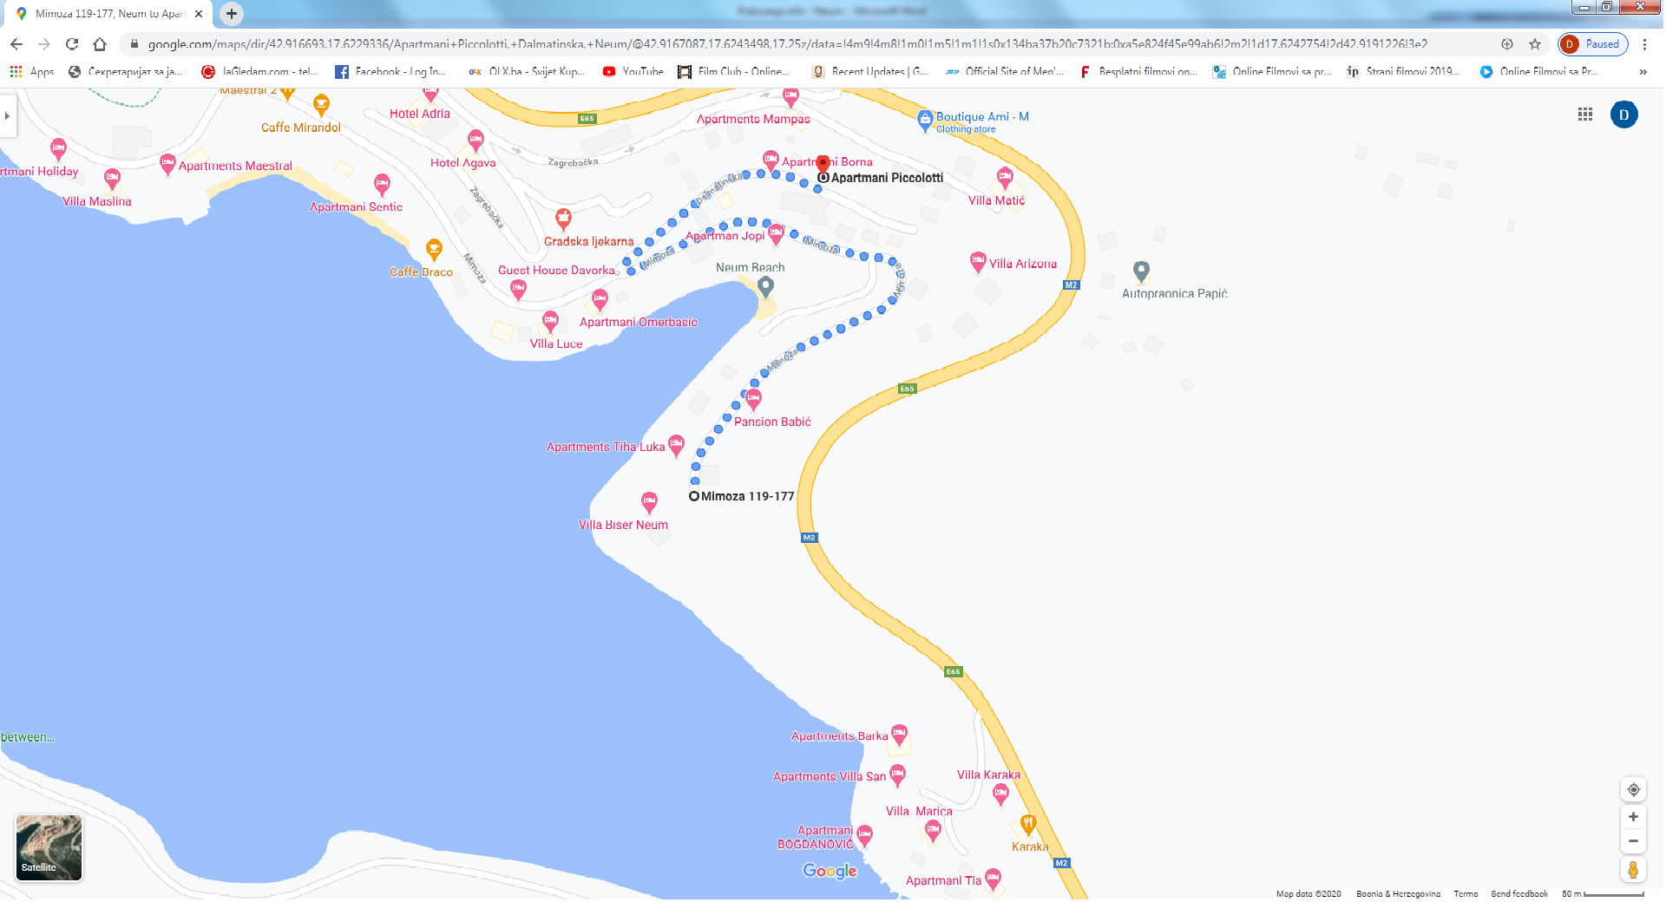Viewport: 1666px width, 902px height.
Task: Click the Caffe Braco marker
Action: pos(434,251)
